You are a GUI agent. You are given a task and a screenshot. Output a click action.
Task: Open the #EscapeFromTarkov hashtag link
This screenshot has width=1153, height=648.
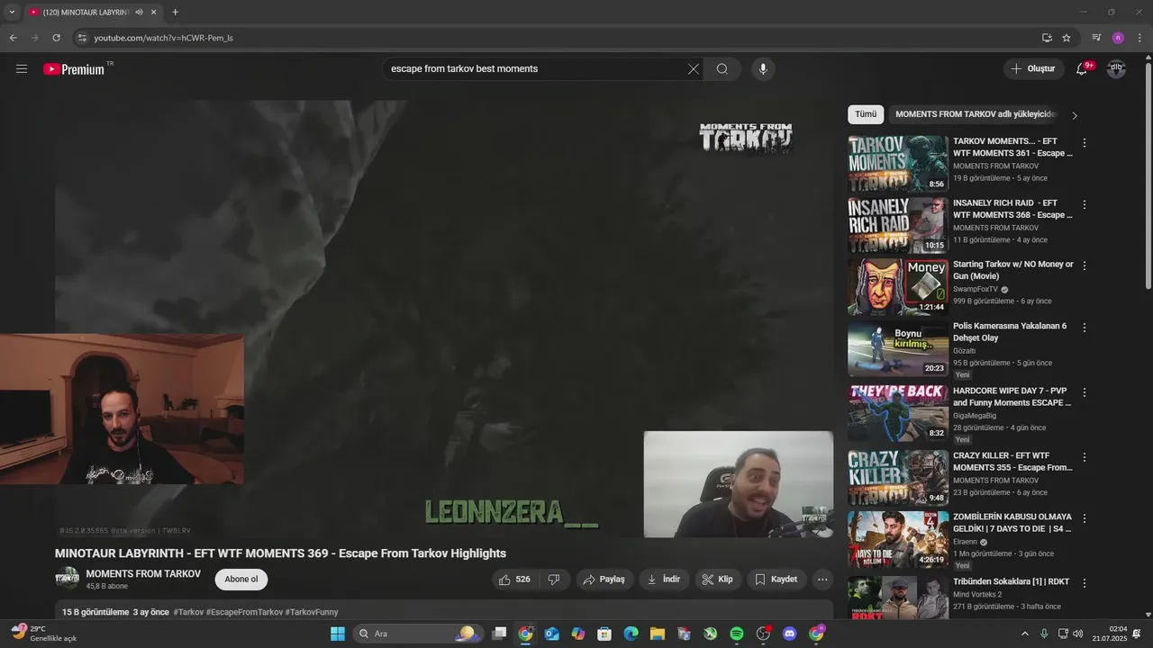244,612
